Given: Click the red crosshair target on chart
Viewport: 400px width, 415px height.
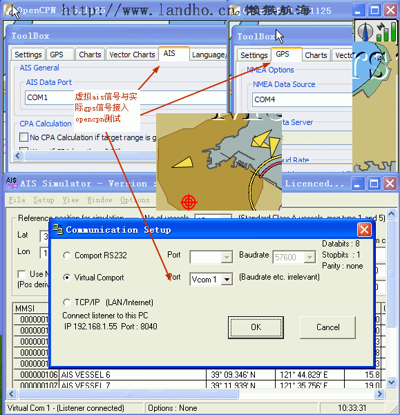Looking at the screenshot, I should [189, 202].
